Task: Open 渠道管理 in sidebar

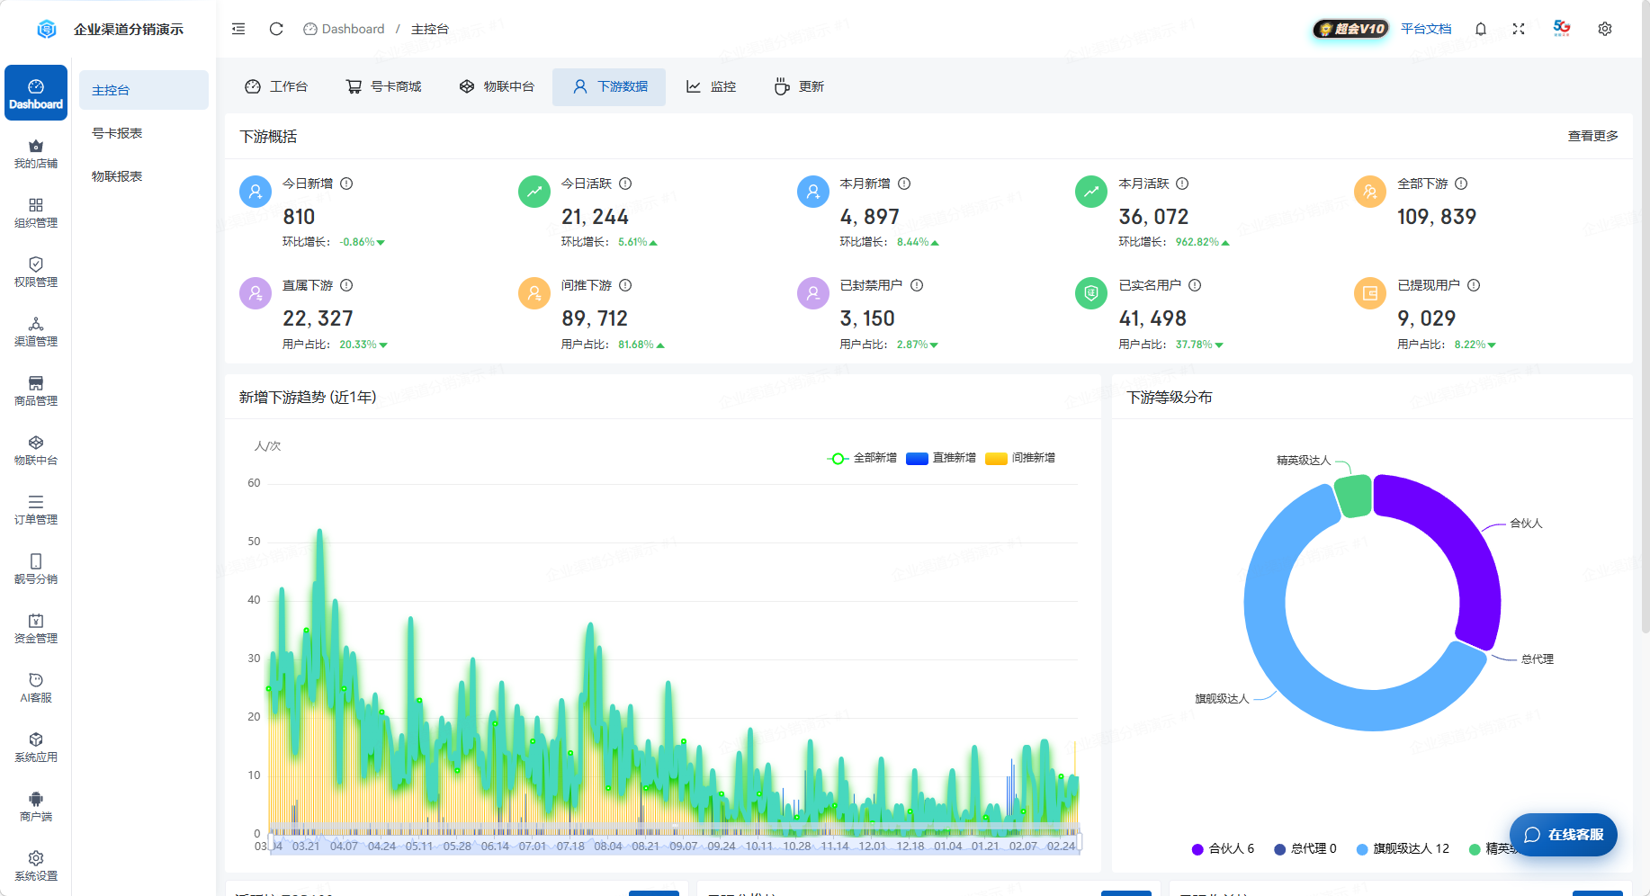Action: [36, 332]
